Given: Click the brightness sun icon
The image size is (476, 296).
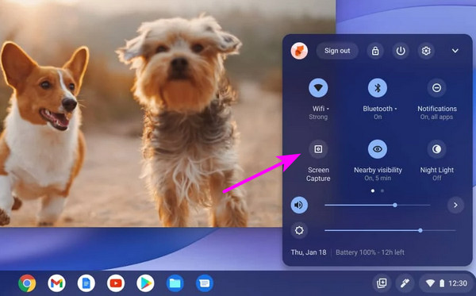Looking at the screenshot, I should [299, 230].
